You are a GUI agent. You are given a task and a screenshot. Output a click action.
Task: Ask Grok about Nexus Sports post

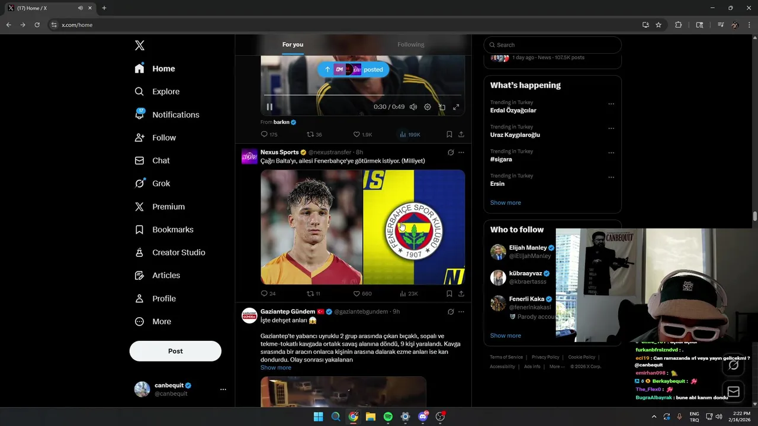tap(451, 153)
